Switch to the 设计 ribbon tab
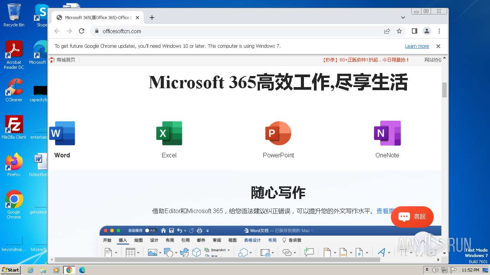The height and width of the screenshot is (275, 490). pos(154,240)
